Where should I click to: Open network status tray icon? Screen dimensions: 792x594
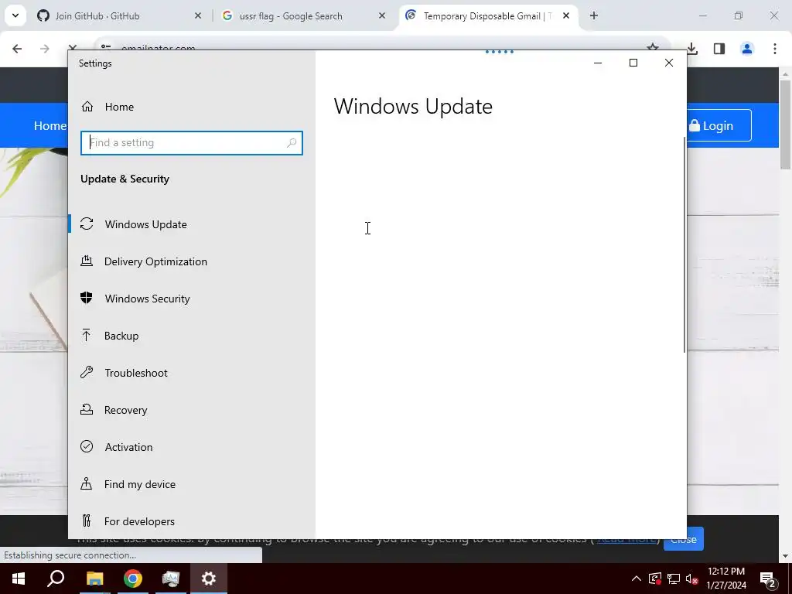[674, 579]
